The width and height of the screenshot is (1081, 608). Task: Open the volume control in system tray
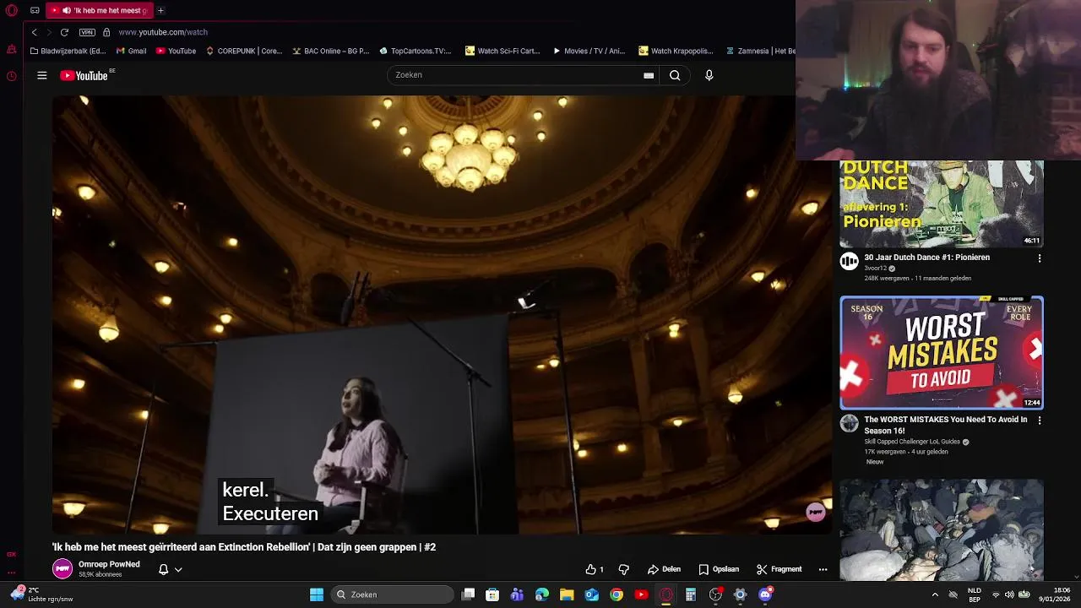[1009, 594]
